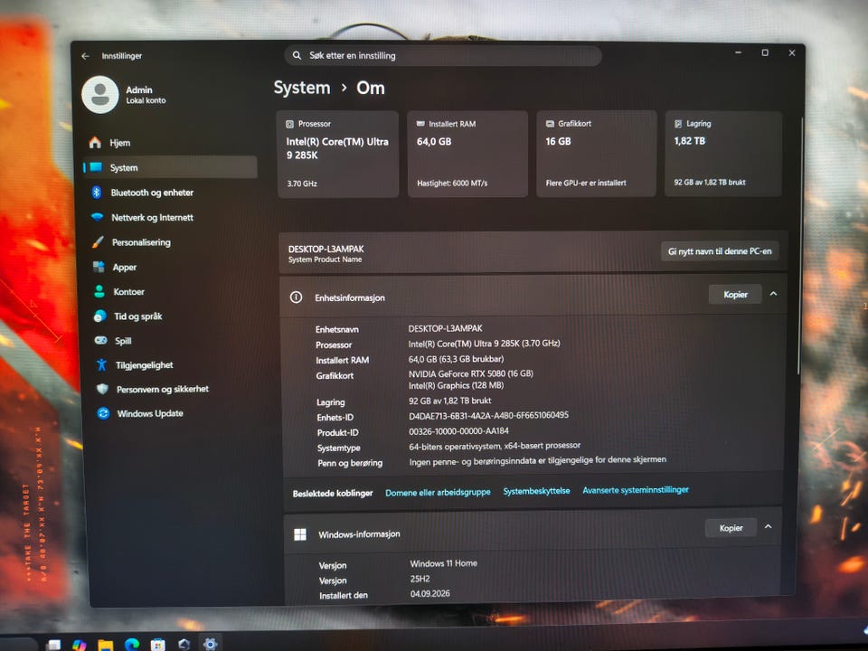Screen dimensions: 868x651
Task: Click the info icon beside Enhetsinformasjon
Action: click(x=297, y=297)
